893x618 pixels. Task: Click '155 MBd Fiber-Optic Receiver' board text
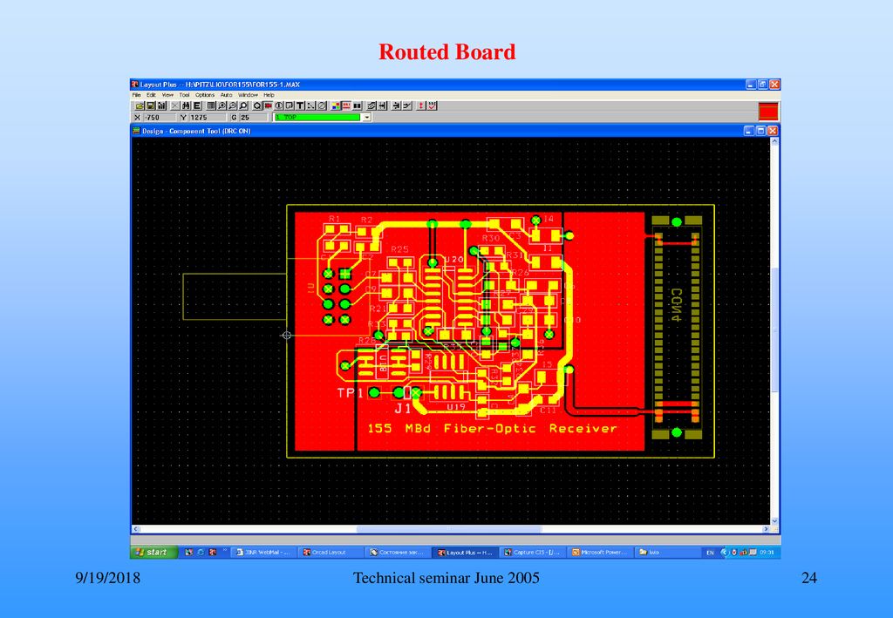click(x=492, y=429)
